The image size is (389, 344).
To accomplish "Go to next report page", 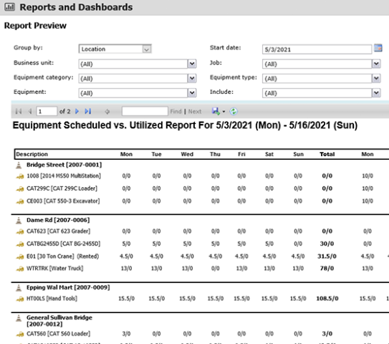I will pyautogui.click(x=77, y=111).
